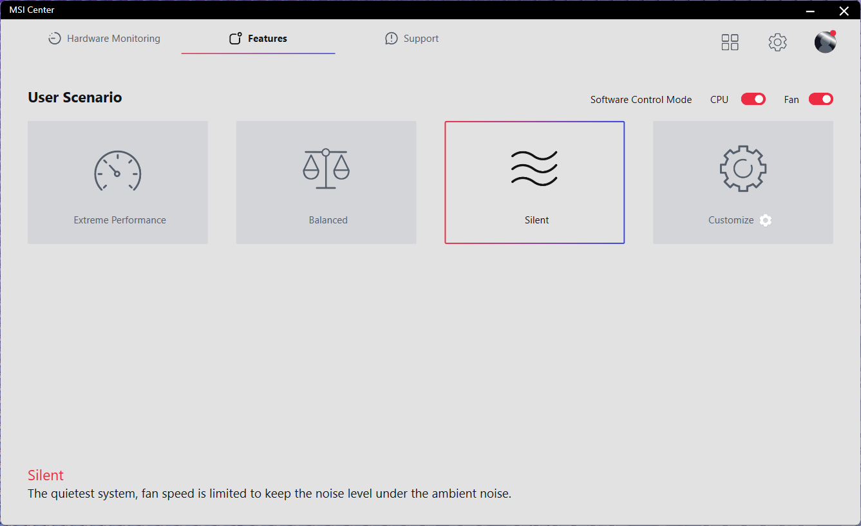Click the user profile avatar
The image size is (861, 526).
coord(825,42)
